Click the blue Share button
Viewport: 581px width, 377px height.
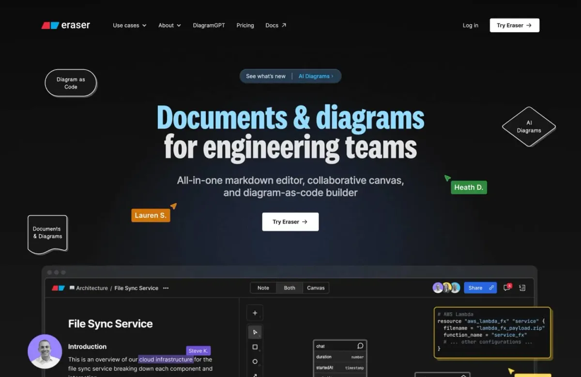[480, 288]
